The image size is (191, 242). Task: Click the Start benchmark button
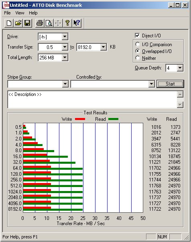170,84
